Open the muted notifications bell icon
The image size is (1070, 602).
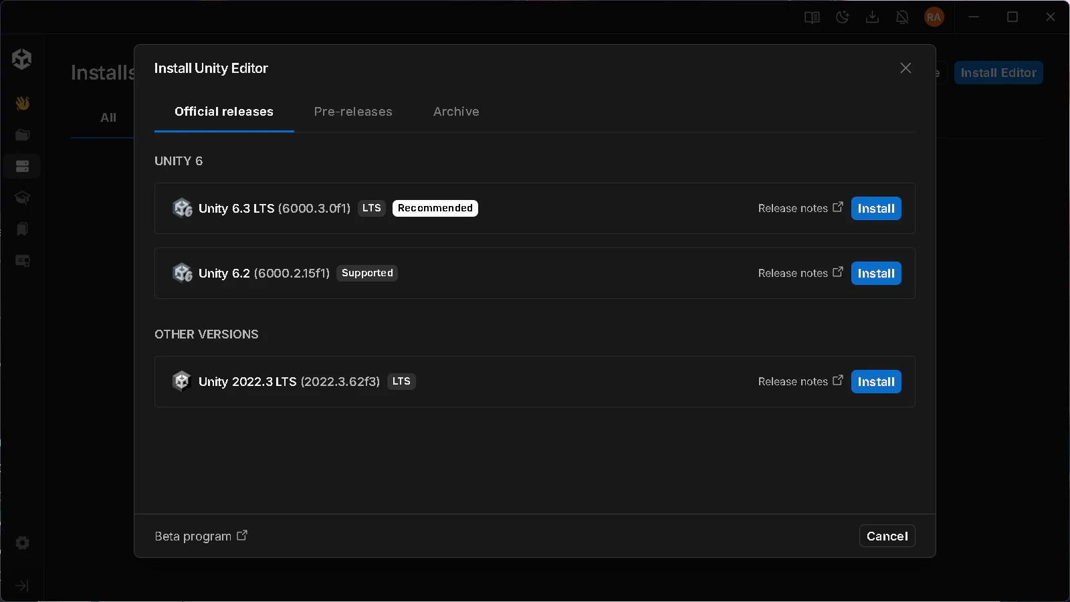point(902,17)
